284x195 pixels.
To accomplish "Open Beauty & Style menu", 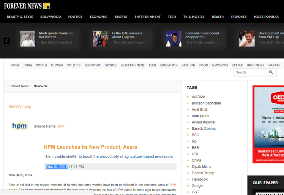I will coord(20,17).
